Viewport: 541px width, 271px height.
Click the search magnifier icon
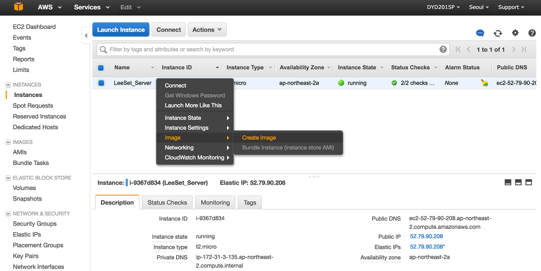103,49
